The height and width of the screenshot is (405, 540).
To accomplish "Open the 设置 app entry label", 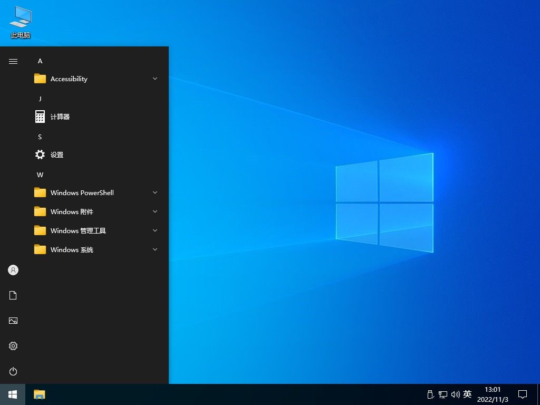I will [x=57, y=155].
